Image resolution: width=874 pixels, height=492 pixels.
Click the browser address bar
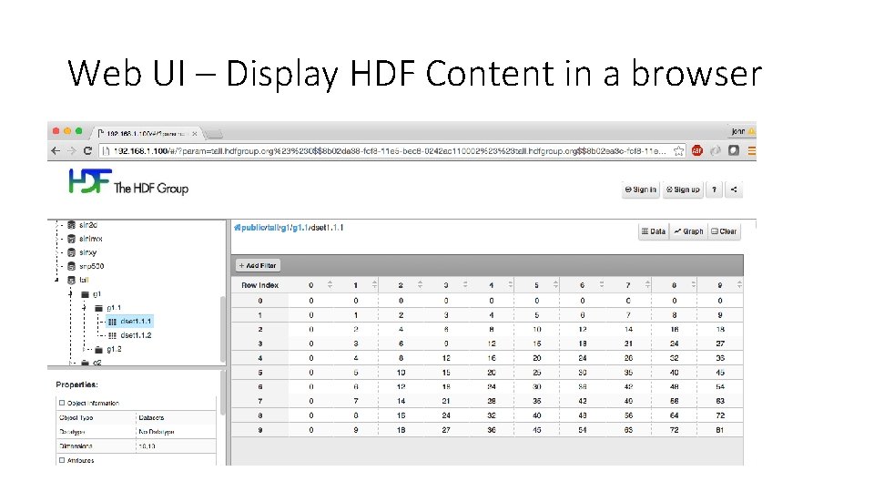(391, 150)
